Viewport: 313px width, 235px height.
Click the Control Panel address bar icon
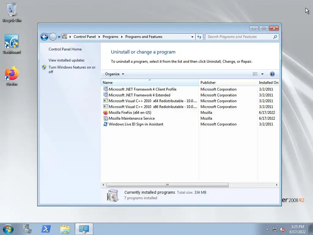tap(65, 37)
